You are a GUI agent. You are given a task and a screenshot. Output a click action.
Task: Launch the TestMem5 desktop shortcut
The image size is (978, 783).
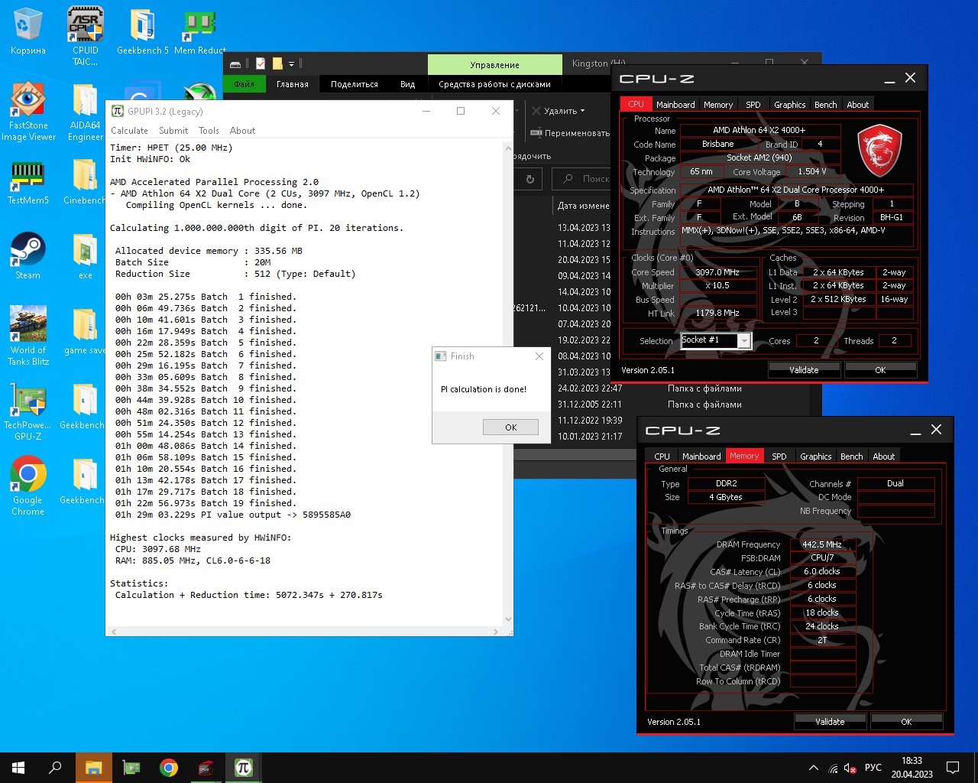click(x=28, y=181)
